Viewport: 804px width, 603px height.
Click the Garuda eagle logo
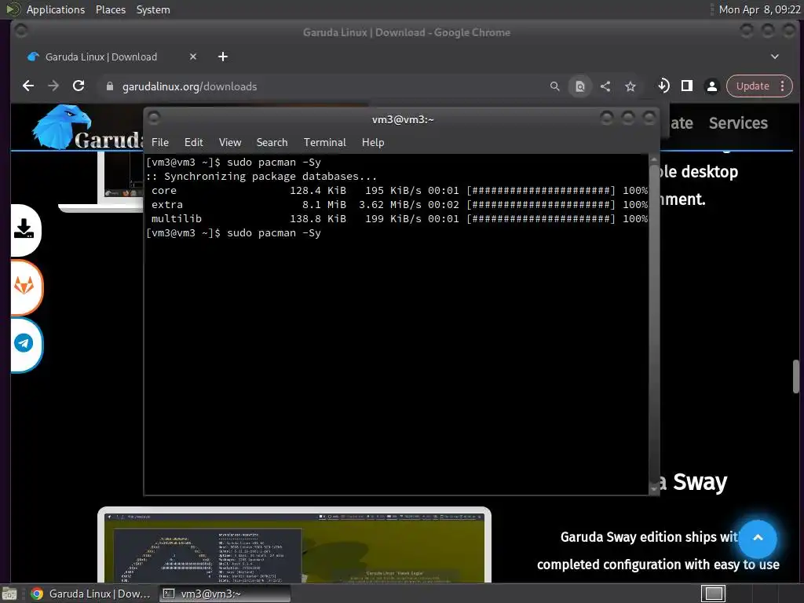coord(61,127)
